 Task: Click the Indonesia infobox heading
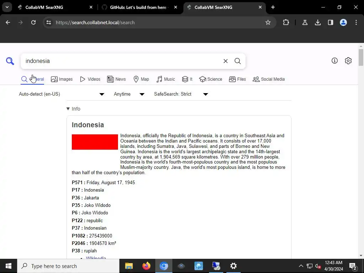(88, 125)
